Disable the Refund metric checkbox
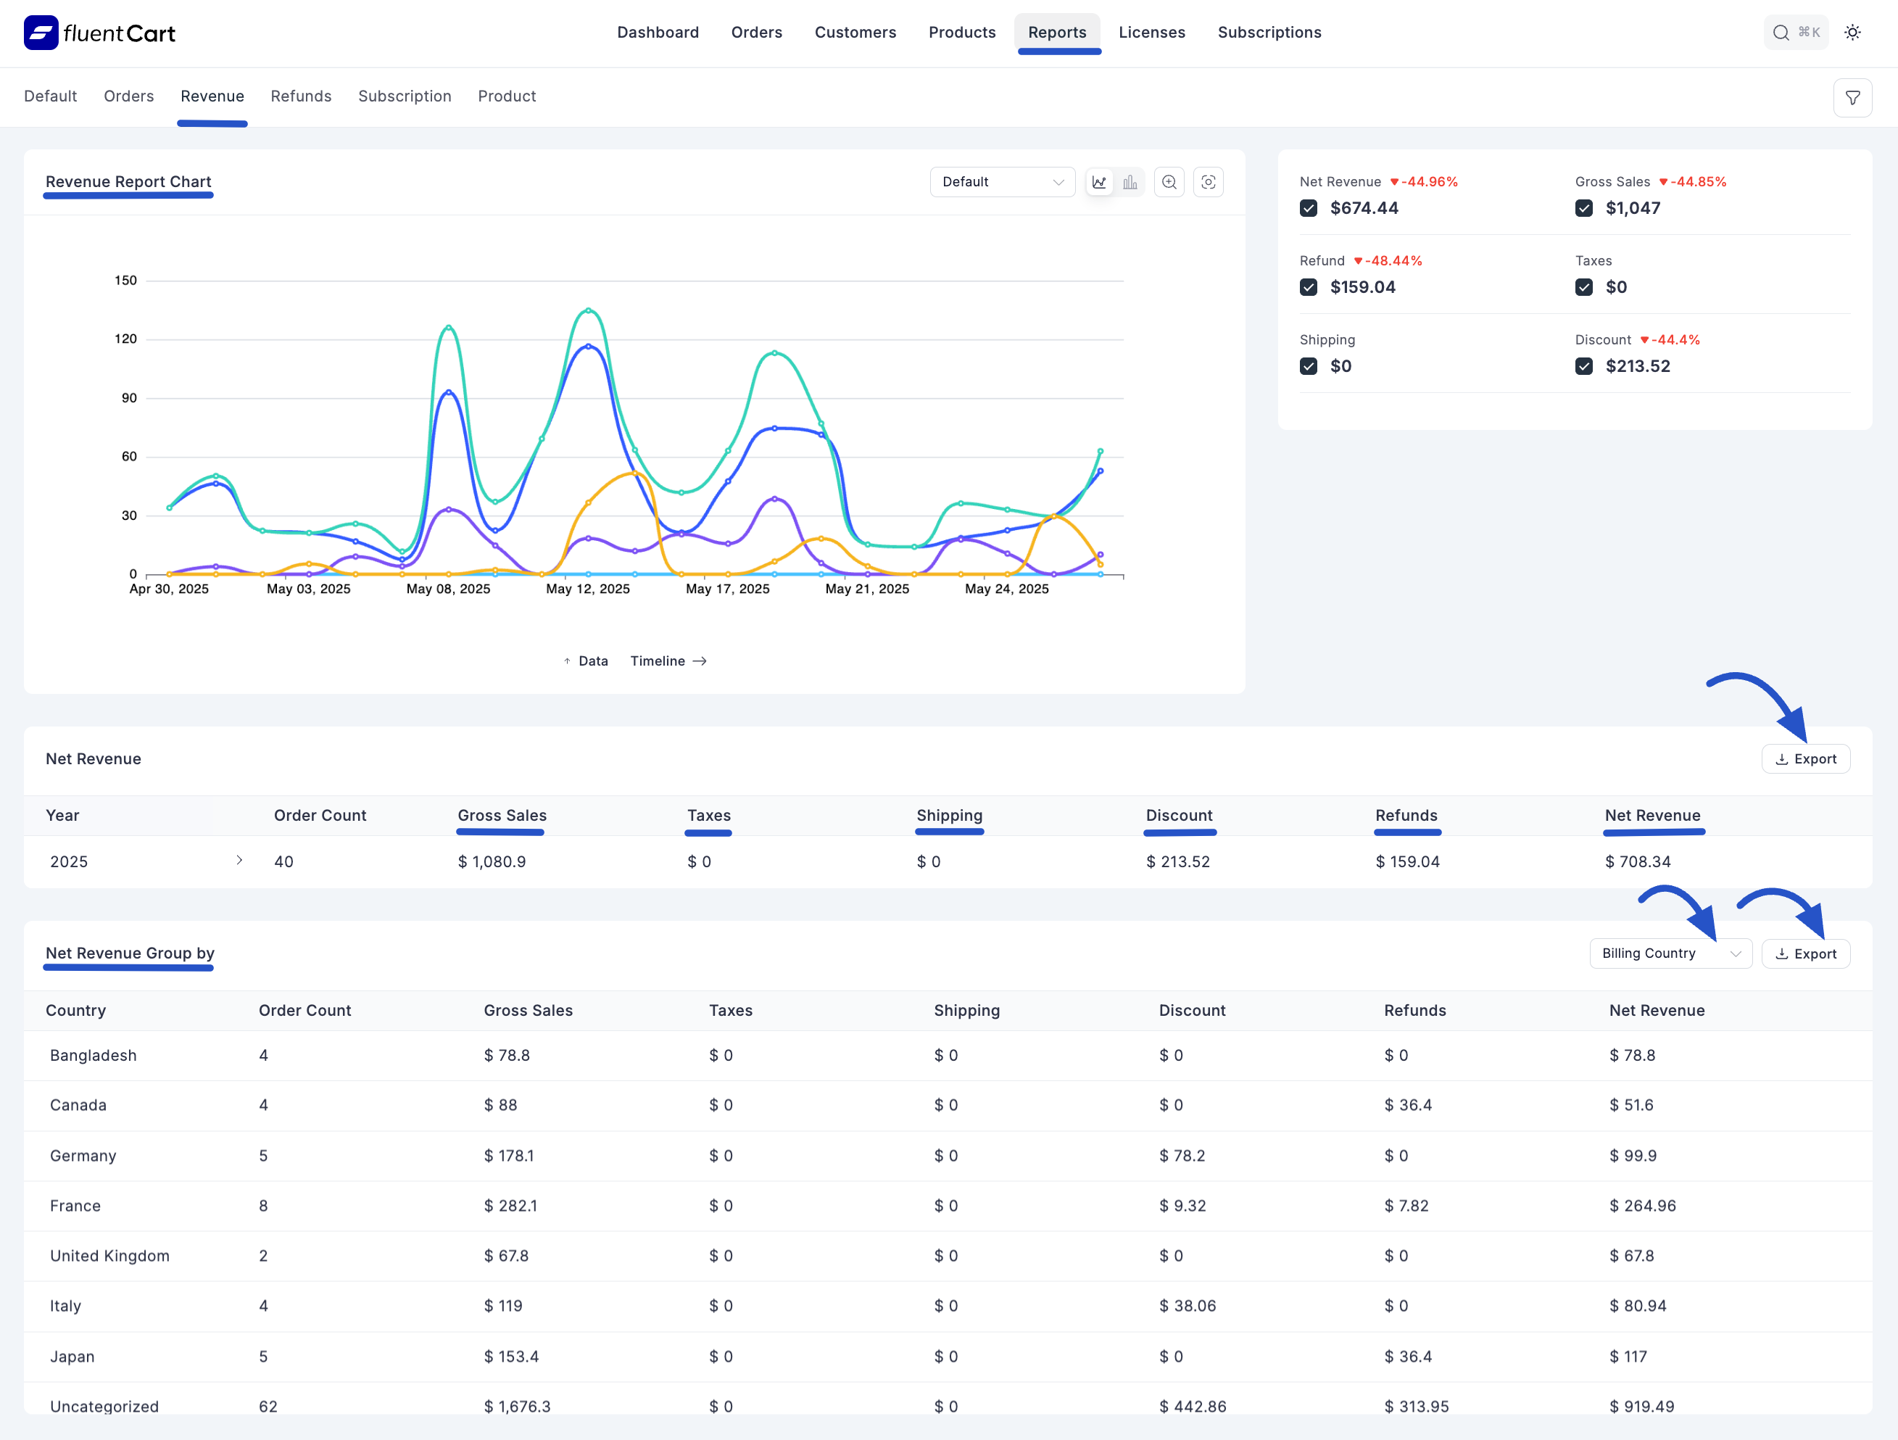1898x1440 pixels. pos(1309,287)
